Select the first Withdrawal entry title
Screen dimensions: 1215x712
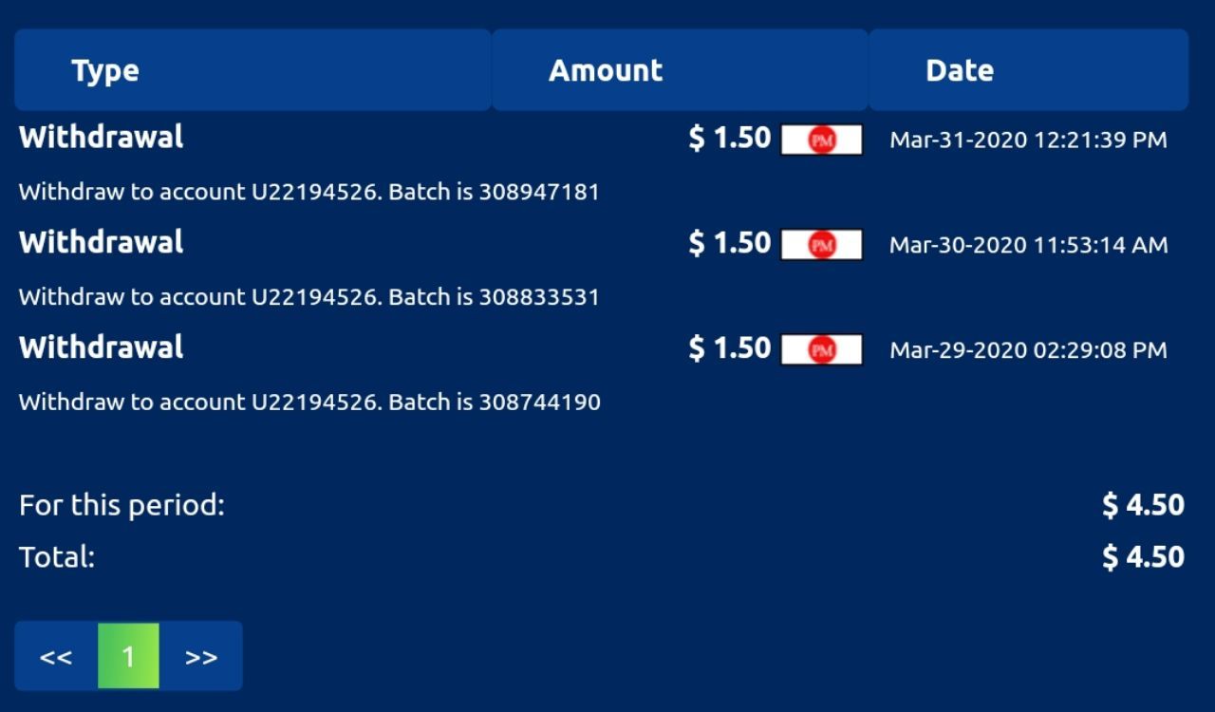102,138
